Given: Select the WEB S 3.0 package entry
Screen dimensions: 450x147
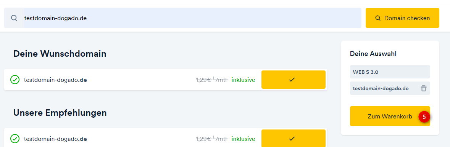Looking at the screenshot, I should click(x=390, y=72).
